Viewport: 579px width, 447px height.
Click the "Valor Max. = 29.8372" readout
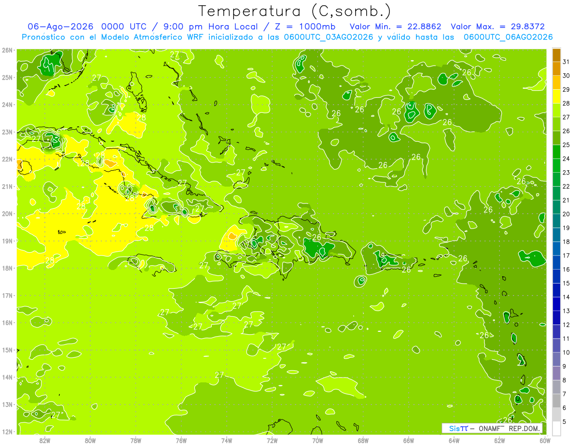coord(498,27)
